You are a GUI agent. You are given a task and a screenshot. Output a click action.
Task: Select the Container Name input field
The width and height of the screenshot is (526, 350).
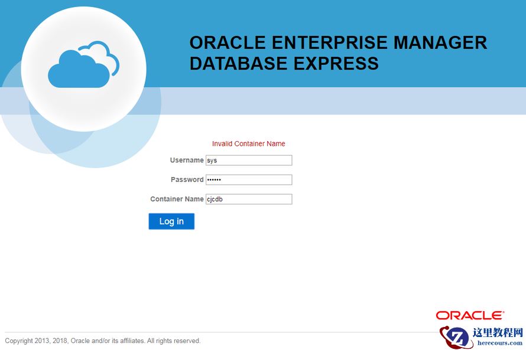pyautogui.click(x=249, y=199)
